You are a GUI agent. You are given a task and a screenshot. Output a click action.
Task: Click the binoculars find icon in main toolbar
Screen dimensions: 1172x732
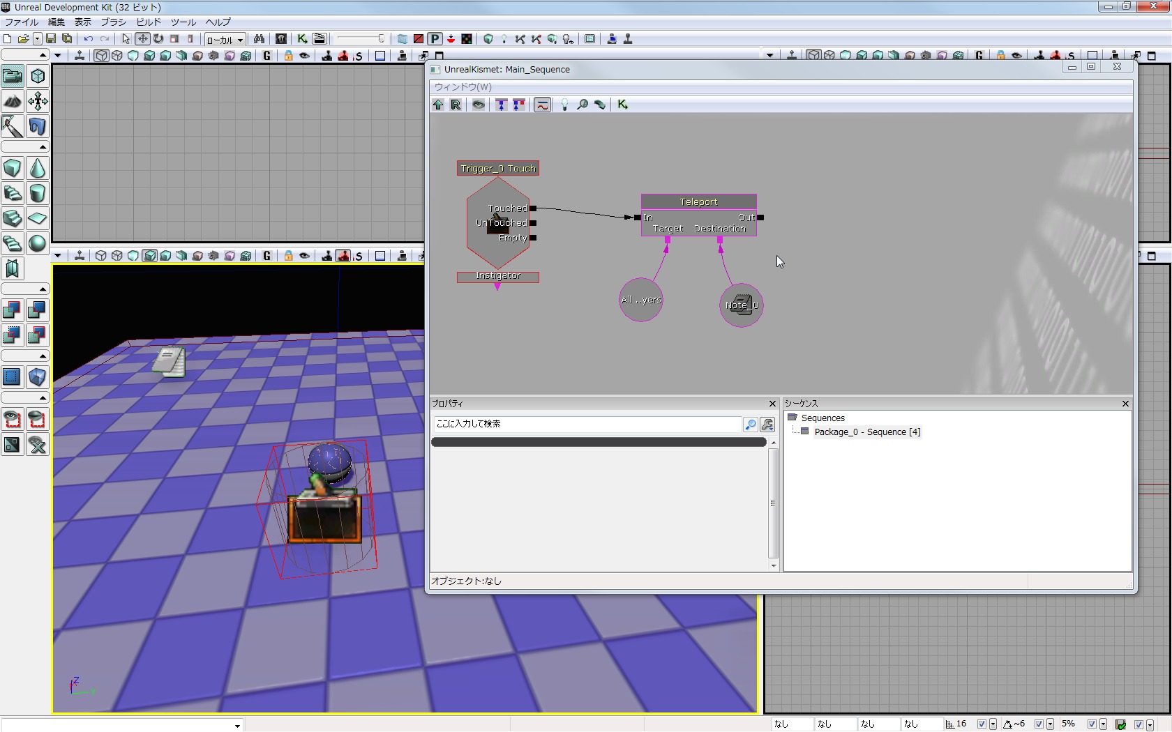pos(259,39)
